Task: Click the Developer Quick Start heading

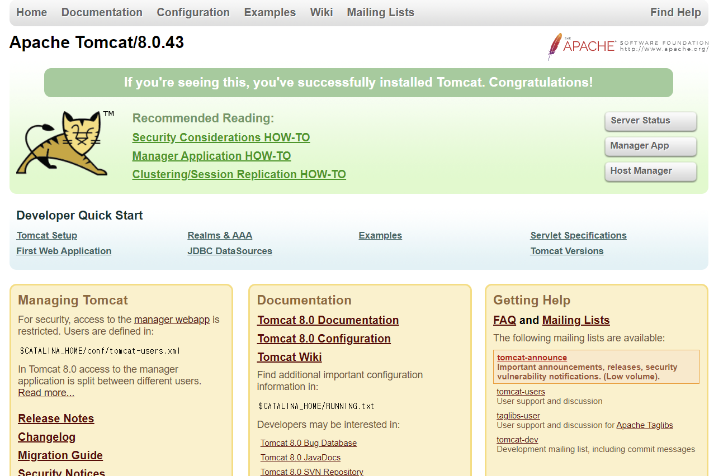Action: point(79,216)
